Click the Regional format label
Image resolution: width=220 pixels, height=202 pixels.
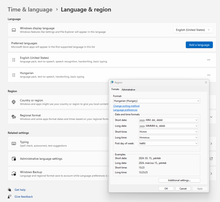tap(30, 115)
